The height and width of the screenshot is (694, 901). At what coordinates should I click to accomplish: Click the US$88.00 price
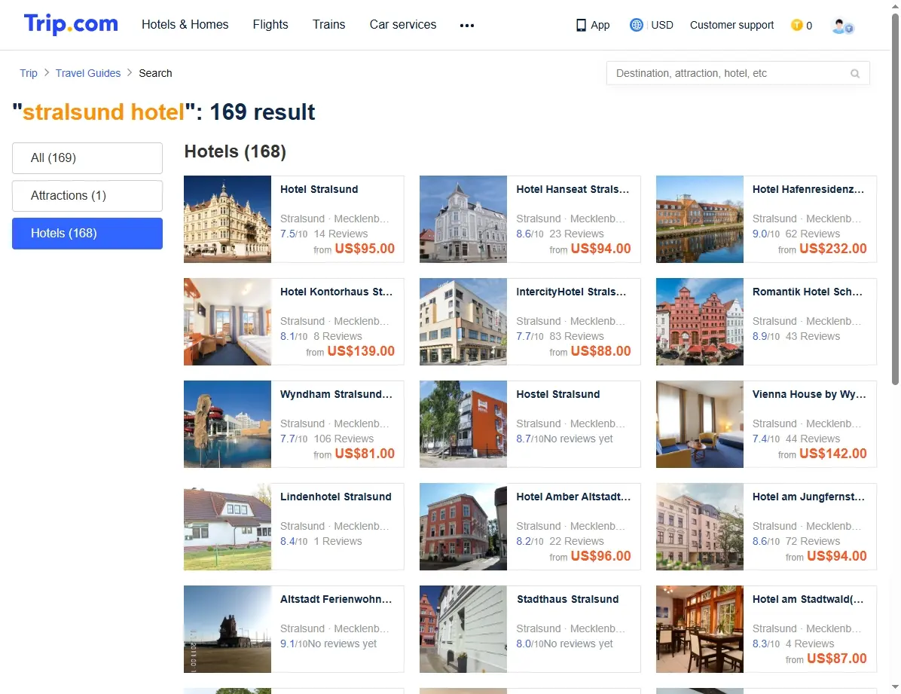coord(601,350)
